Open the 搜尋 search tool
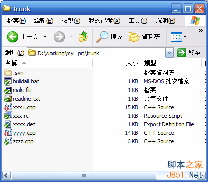The image size is (208, 182). (x=109, y=37)
